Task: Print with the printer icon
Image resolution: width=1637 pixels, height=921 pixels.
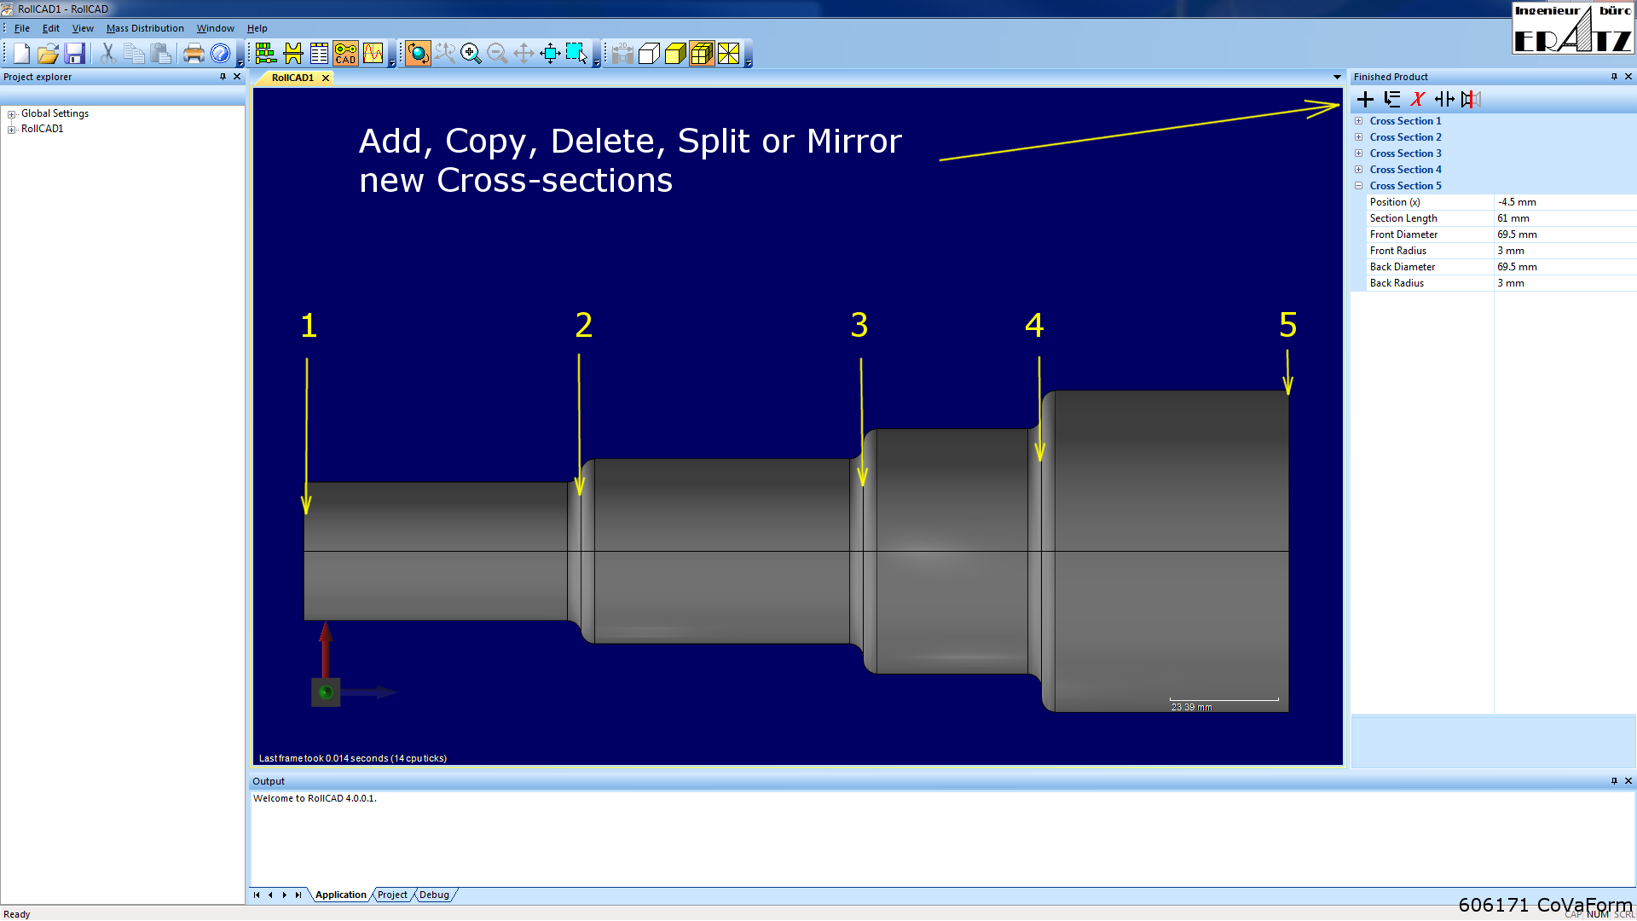Action: coord(194,54)
